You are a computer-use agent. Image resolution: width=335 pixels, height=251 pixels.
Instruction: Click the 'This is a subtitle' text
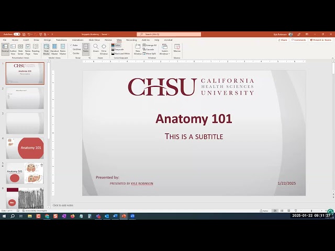click(x=194, y=136)
